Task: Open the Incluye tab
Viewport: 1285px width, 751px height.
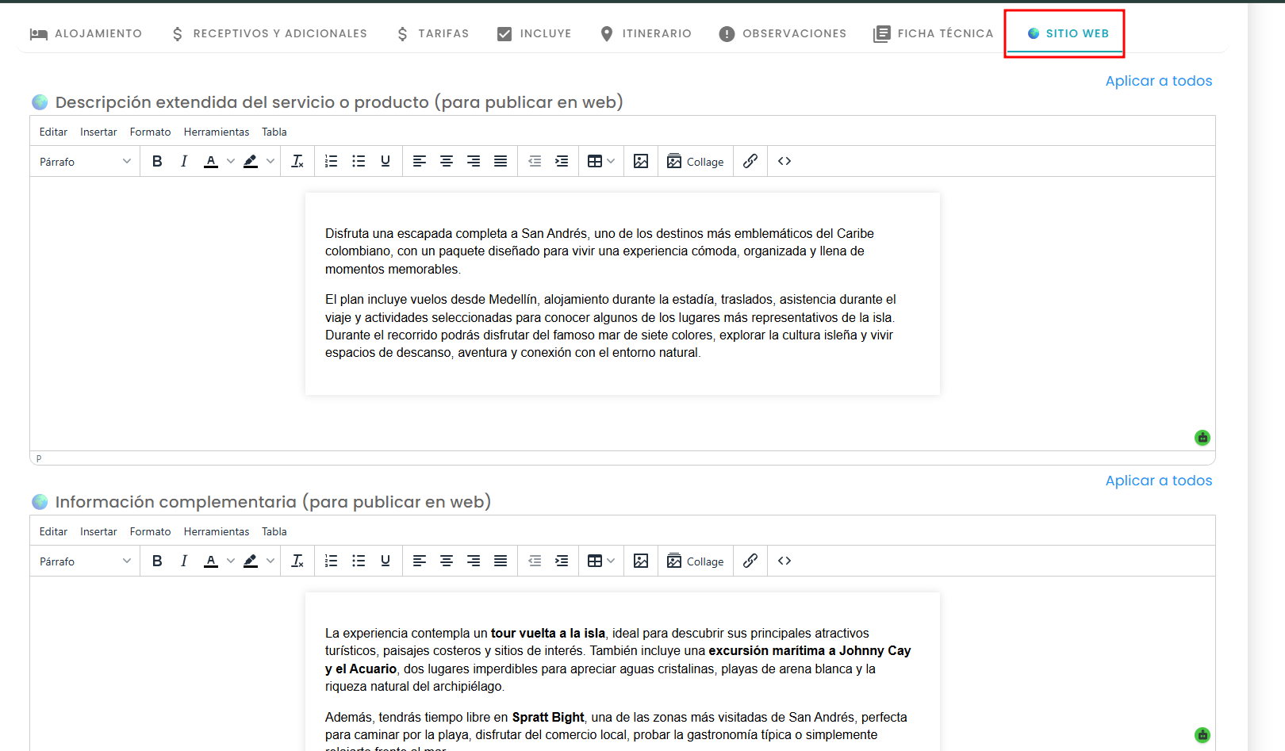Action: (534, 33)
